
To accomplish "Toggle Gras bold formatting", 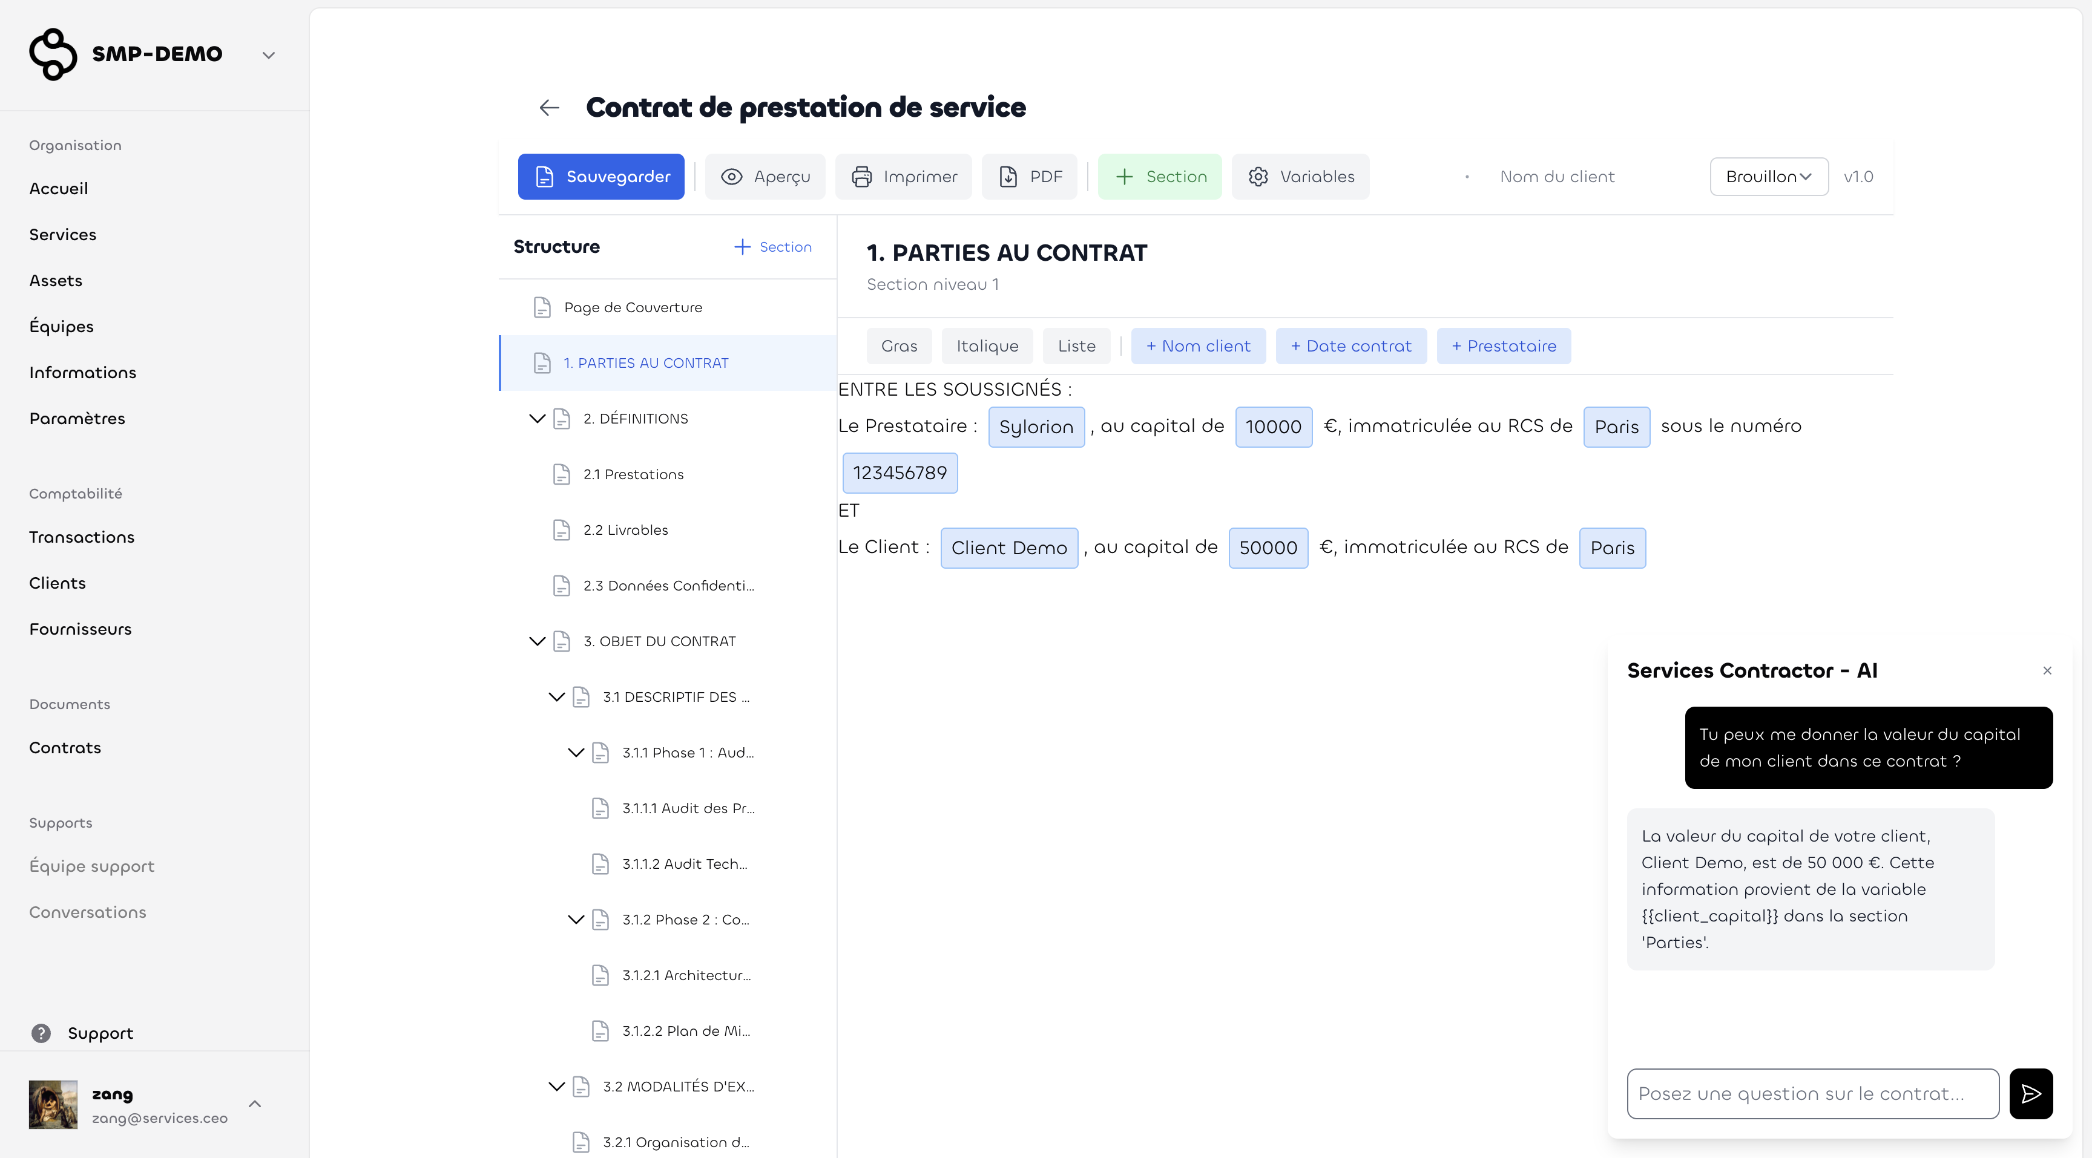I will pos(898,345).
